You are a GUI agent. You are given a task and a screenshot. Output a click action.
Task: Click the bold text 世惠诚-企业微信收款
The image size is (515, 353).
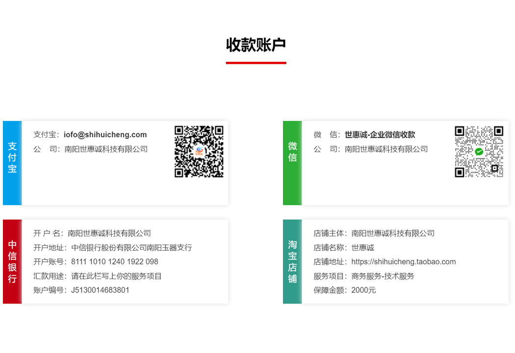pyautogui.click(x=380, y=135)
